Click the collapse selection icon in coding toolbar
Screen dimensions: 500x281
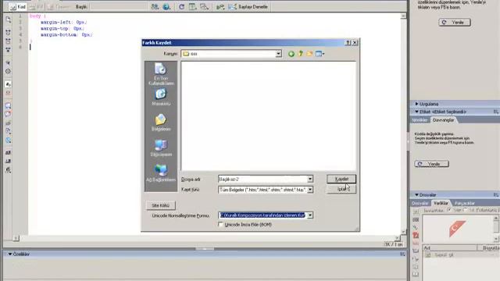(9, 41)
